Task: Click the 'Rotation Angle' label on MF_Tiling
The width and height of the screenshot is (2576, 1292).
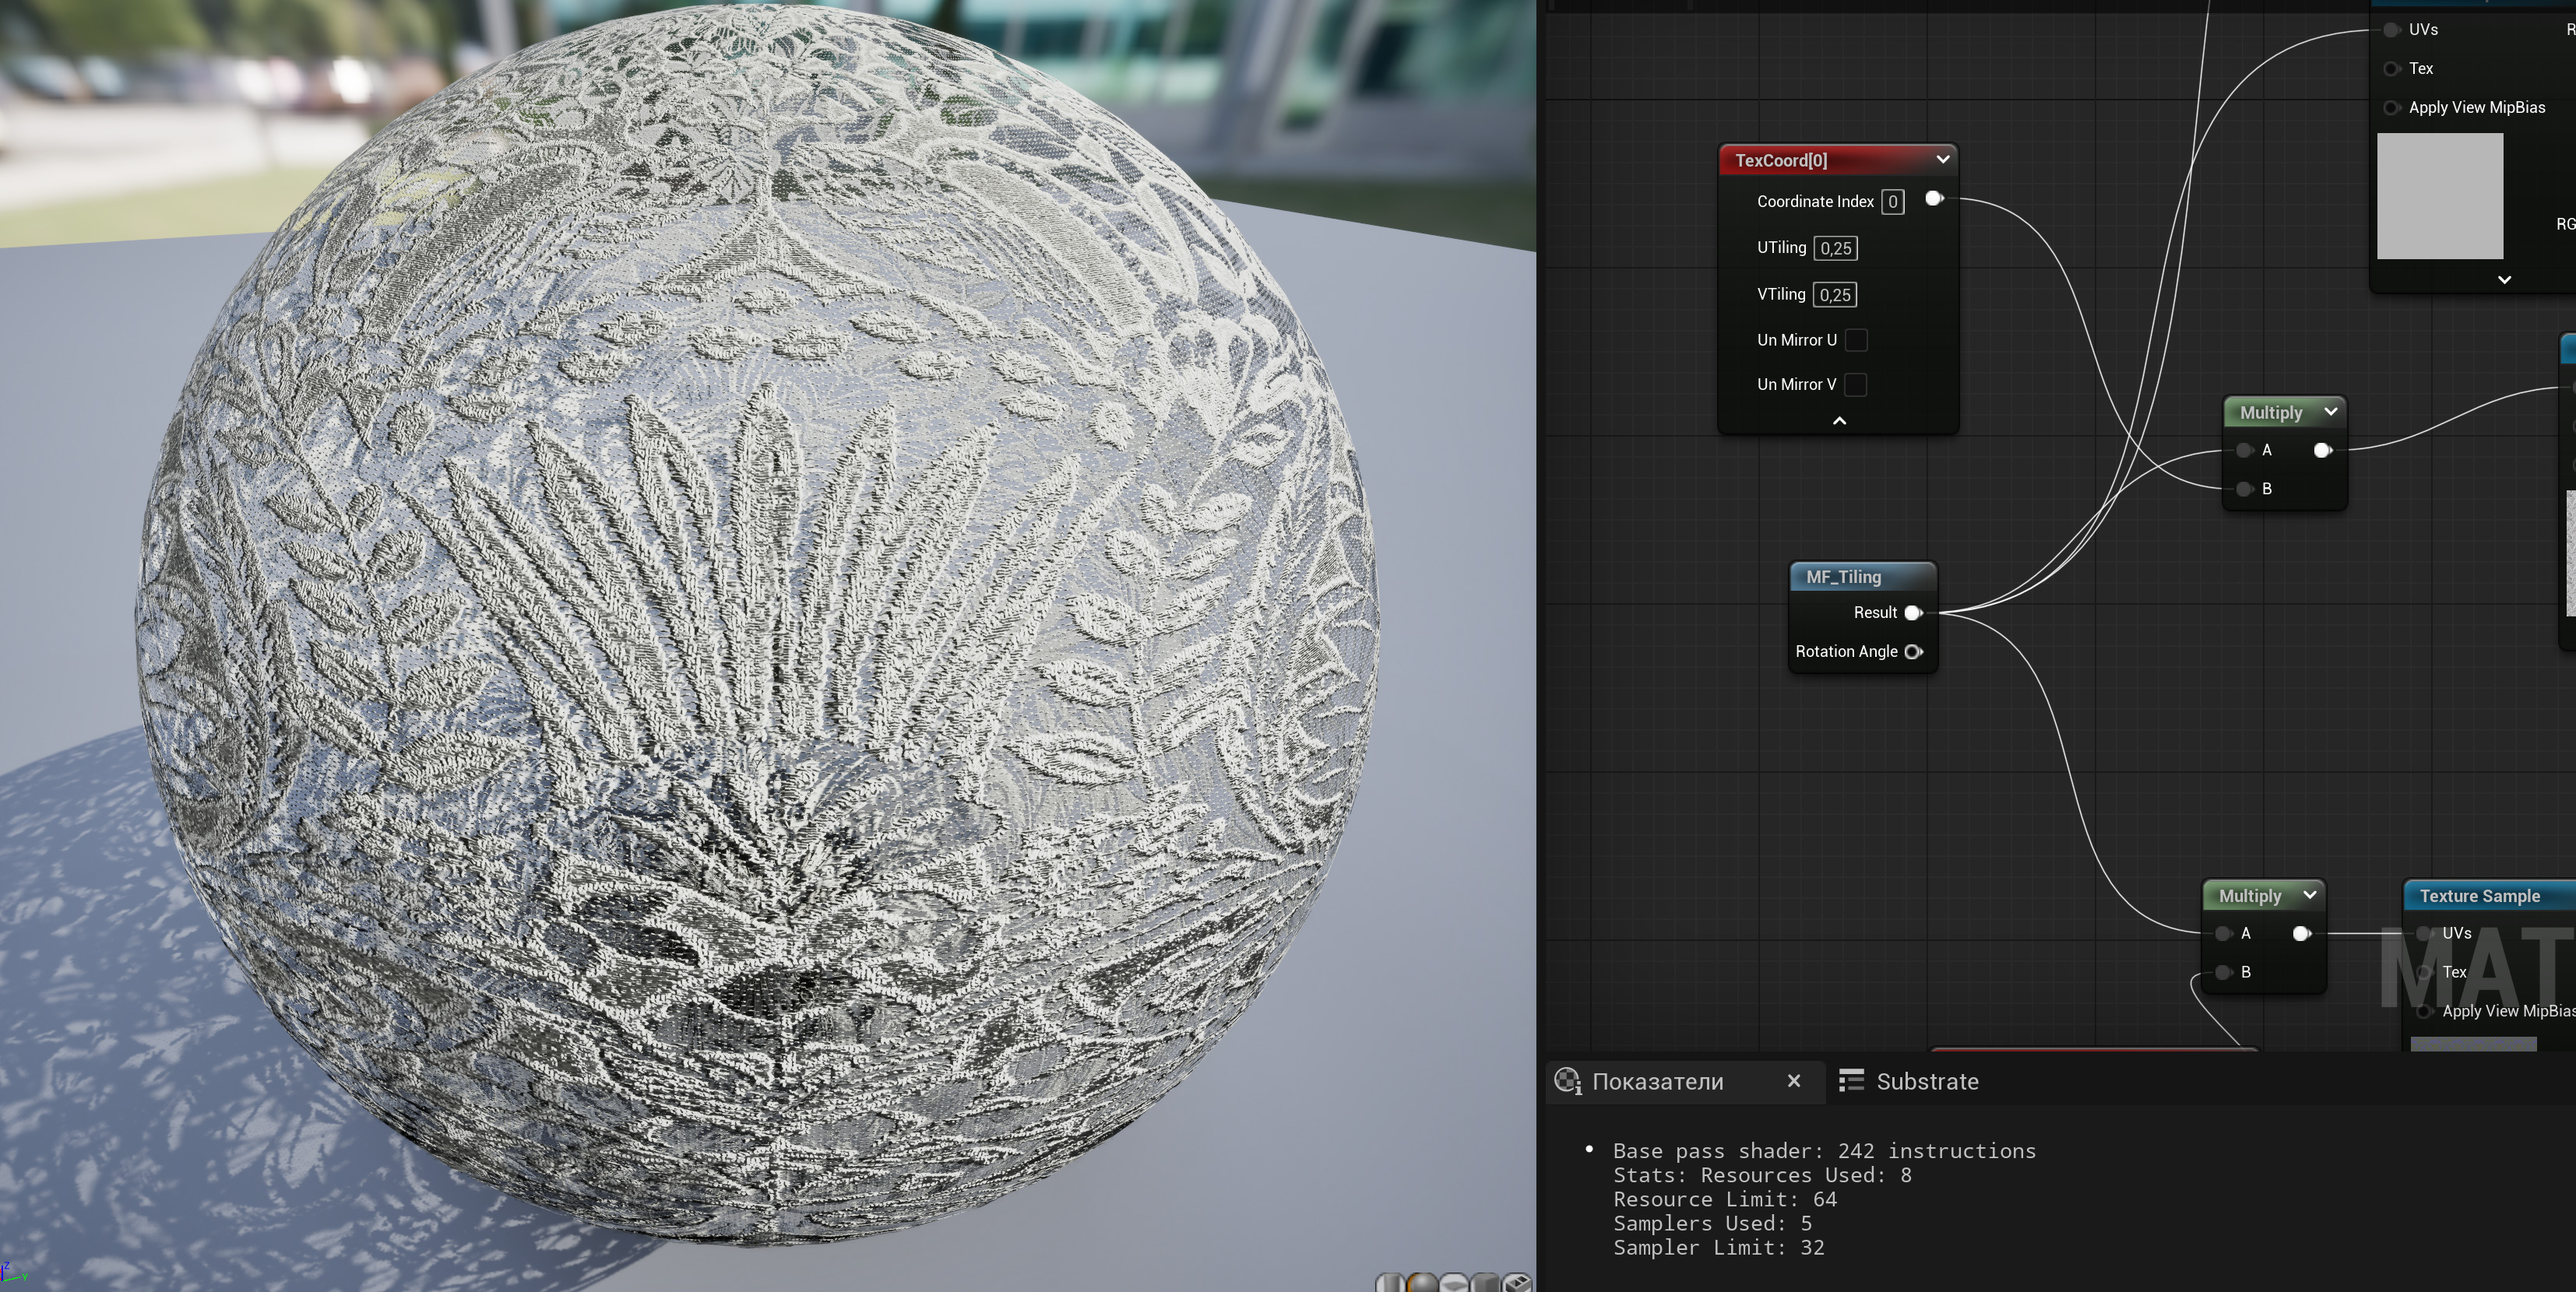Action: pyautogui.click(x=1846, y=651)
